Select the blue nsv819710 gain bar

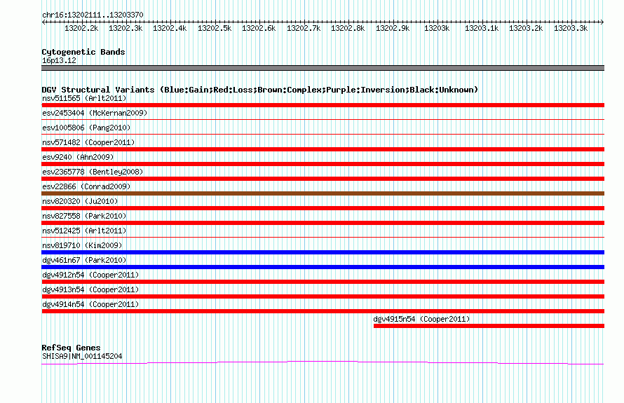pos(323,252)
